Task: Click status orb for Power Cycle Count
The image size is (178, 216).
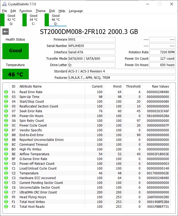Action: pos(6,125)
